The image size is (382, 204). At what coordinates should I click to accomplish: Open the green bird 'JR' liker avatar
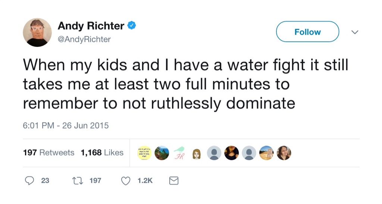pyautogui.click(x=179, y=153)
